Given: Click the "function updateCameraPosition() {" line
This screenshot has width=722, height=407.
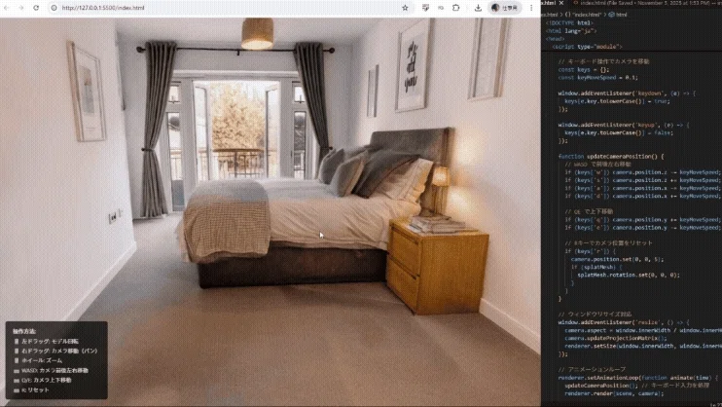Looking at the screenshot, I should [611, 157].
